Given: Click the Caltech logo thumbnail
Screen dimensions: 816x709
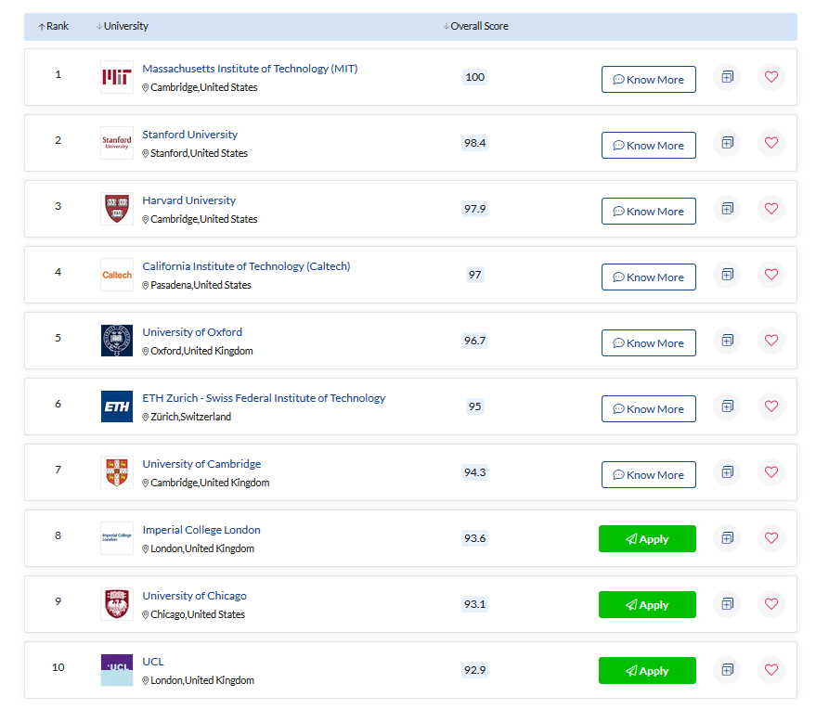Looking at the screenshot, I should coord(117,275).
